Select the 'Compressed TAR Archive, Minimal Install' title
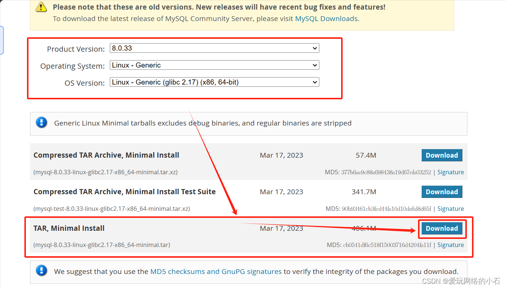506x288 pixels. point(106,155)
